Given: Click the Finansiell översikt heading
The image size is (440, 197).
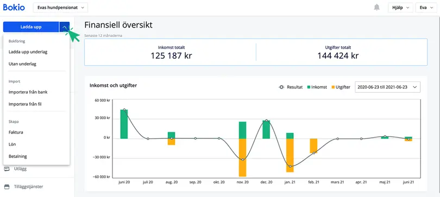Looking at the screenshot, I should [x=118, y=25].
